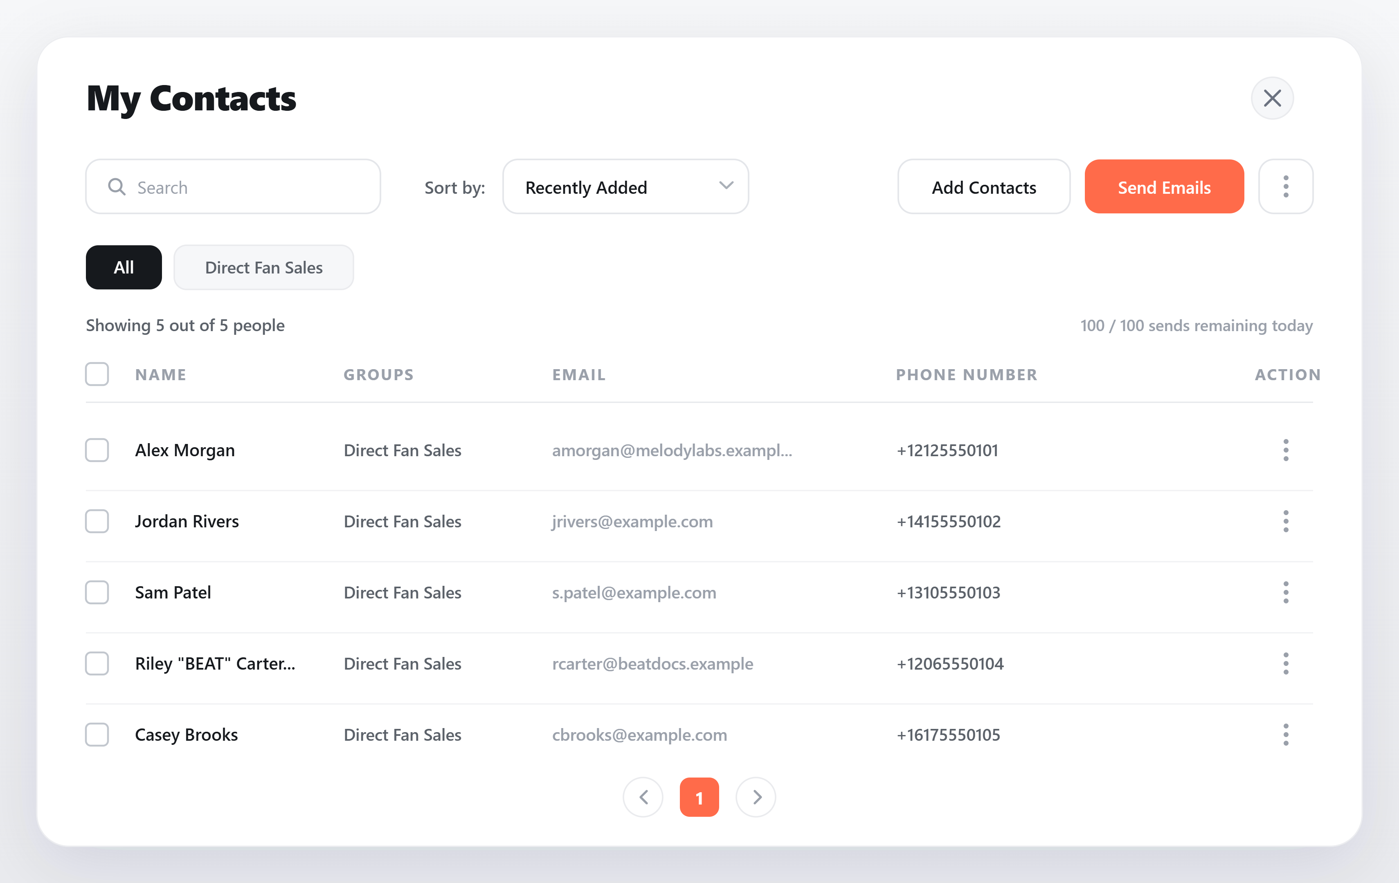
Task: Click the GROUPS column header
Action: click(x=379, y=374)
